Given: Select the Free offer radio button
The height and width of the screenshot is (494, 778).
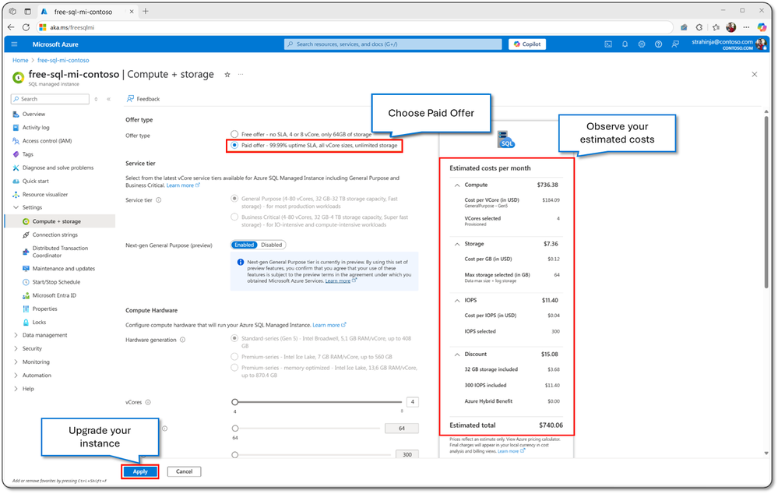Looking at the screenshot, I should click(234, 134).
